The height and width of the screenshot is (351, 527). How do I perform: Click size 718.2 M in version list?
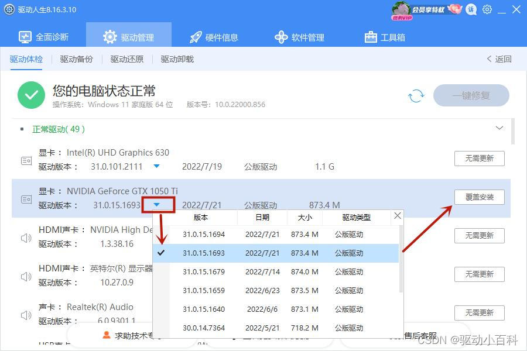coord(304,328)
